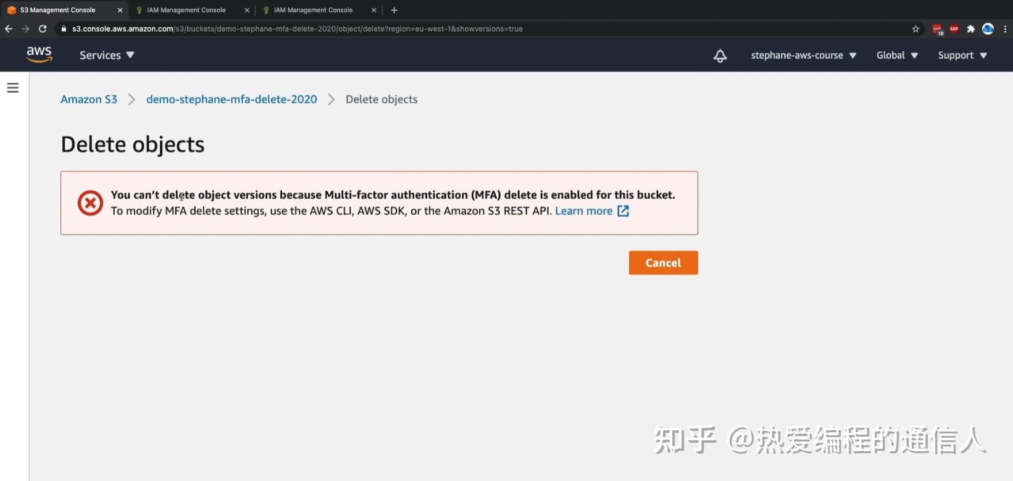
Task: Click the Delete objects page heading
Action: coord(133,144)
